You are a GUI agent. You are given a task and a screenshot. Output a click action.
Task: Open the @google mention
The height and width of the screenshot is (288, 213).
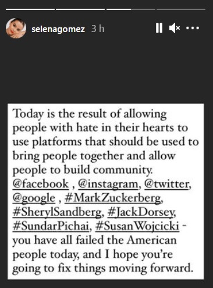pyautogui.click(x=34, y=198)
